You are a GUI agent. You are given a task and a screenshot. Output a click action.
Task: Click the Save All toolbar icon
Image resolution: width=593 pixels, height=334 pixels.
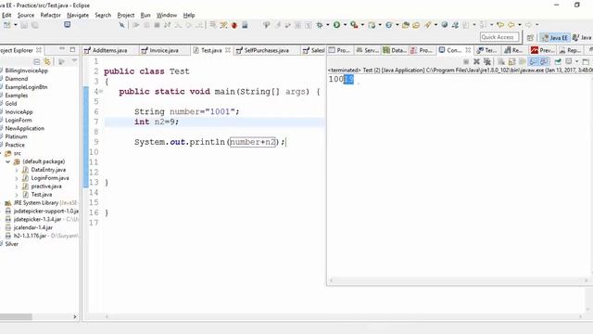pyautogui.click(x=34, y=25)
